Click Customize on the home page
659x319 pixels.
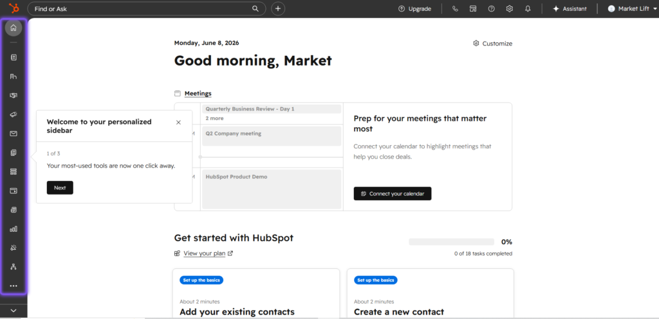click(492, 44)
